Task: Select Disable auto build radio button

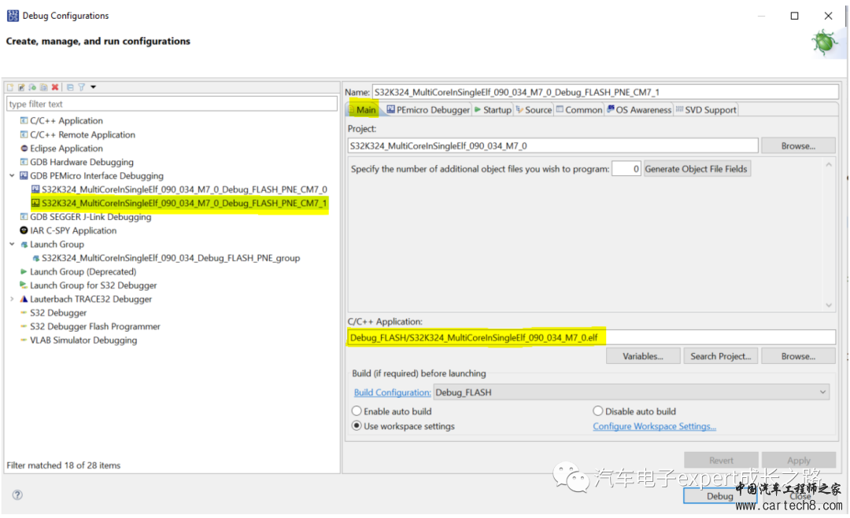Action: click(x=598, y=411)
